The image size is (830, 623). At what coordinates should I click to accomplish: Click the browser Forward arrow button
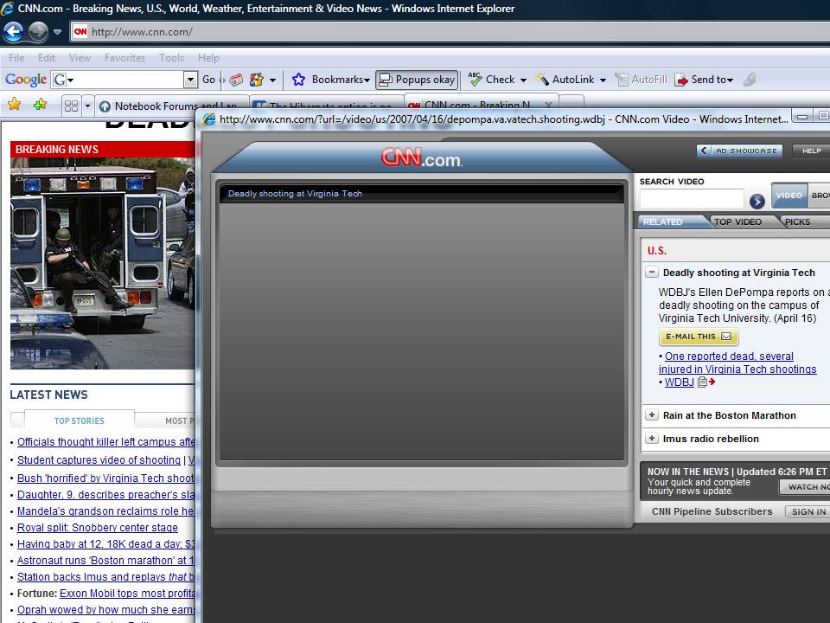[x=38, y=32]
